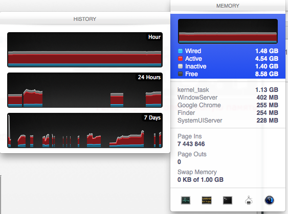
Task: Select the 24 Hours history graph
Action: point(85,90)
